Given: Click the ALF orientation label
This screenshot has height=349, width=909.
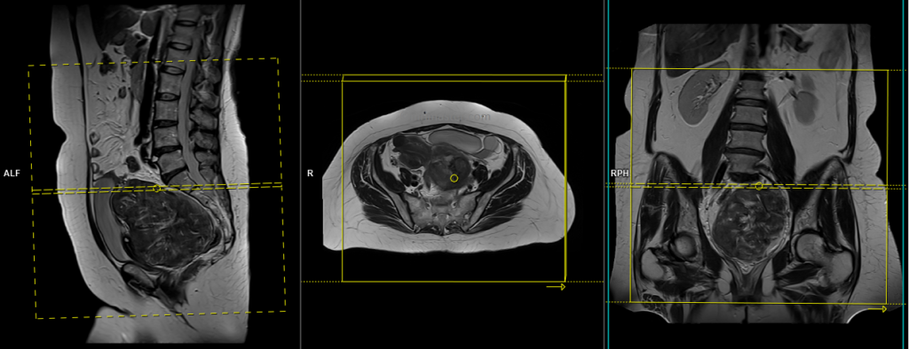Looking at the screenshot, I should coord(12,173).
